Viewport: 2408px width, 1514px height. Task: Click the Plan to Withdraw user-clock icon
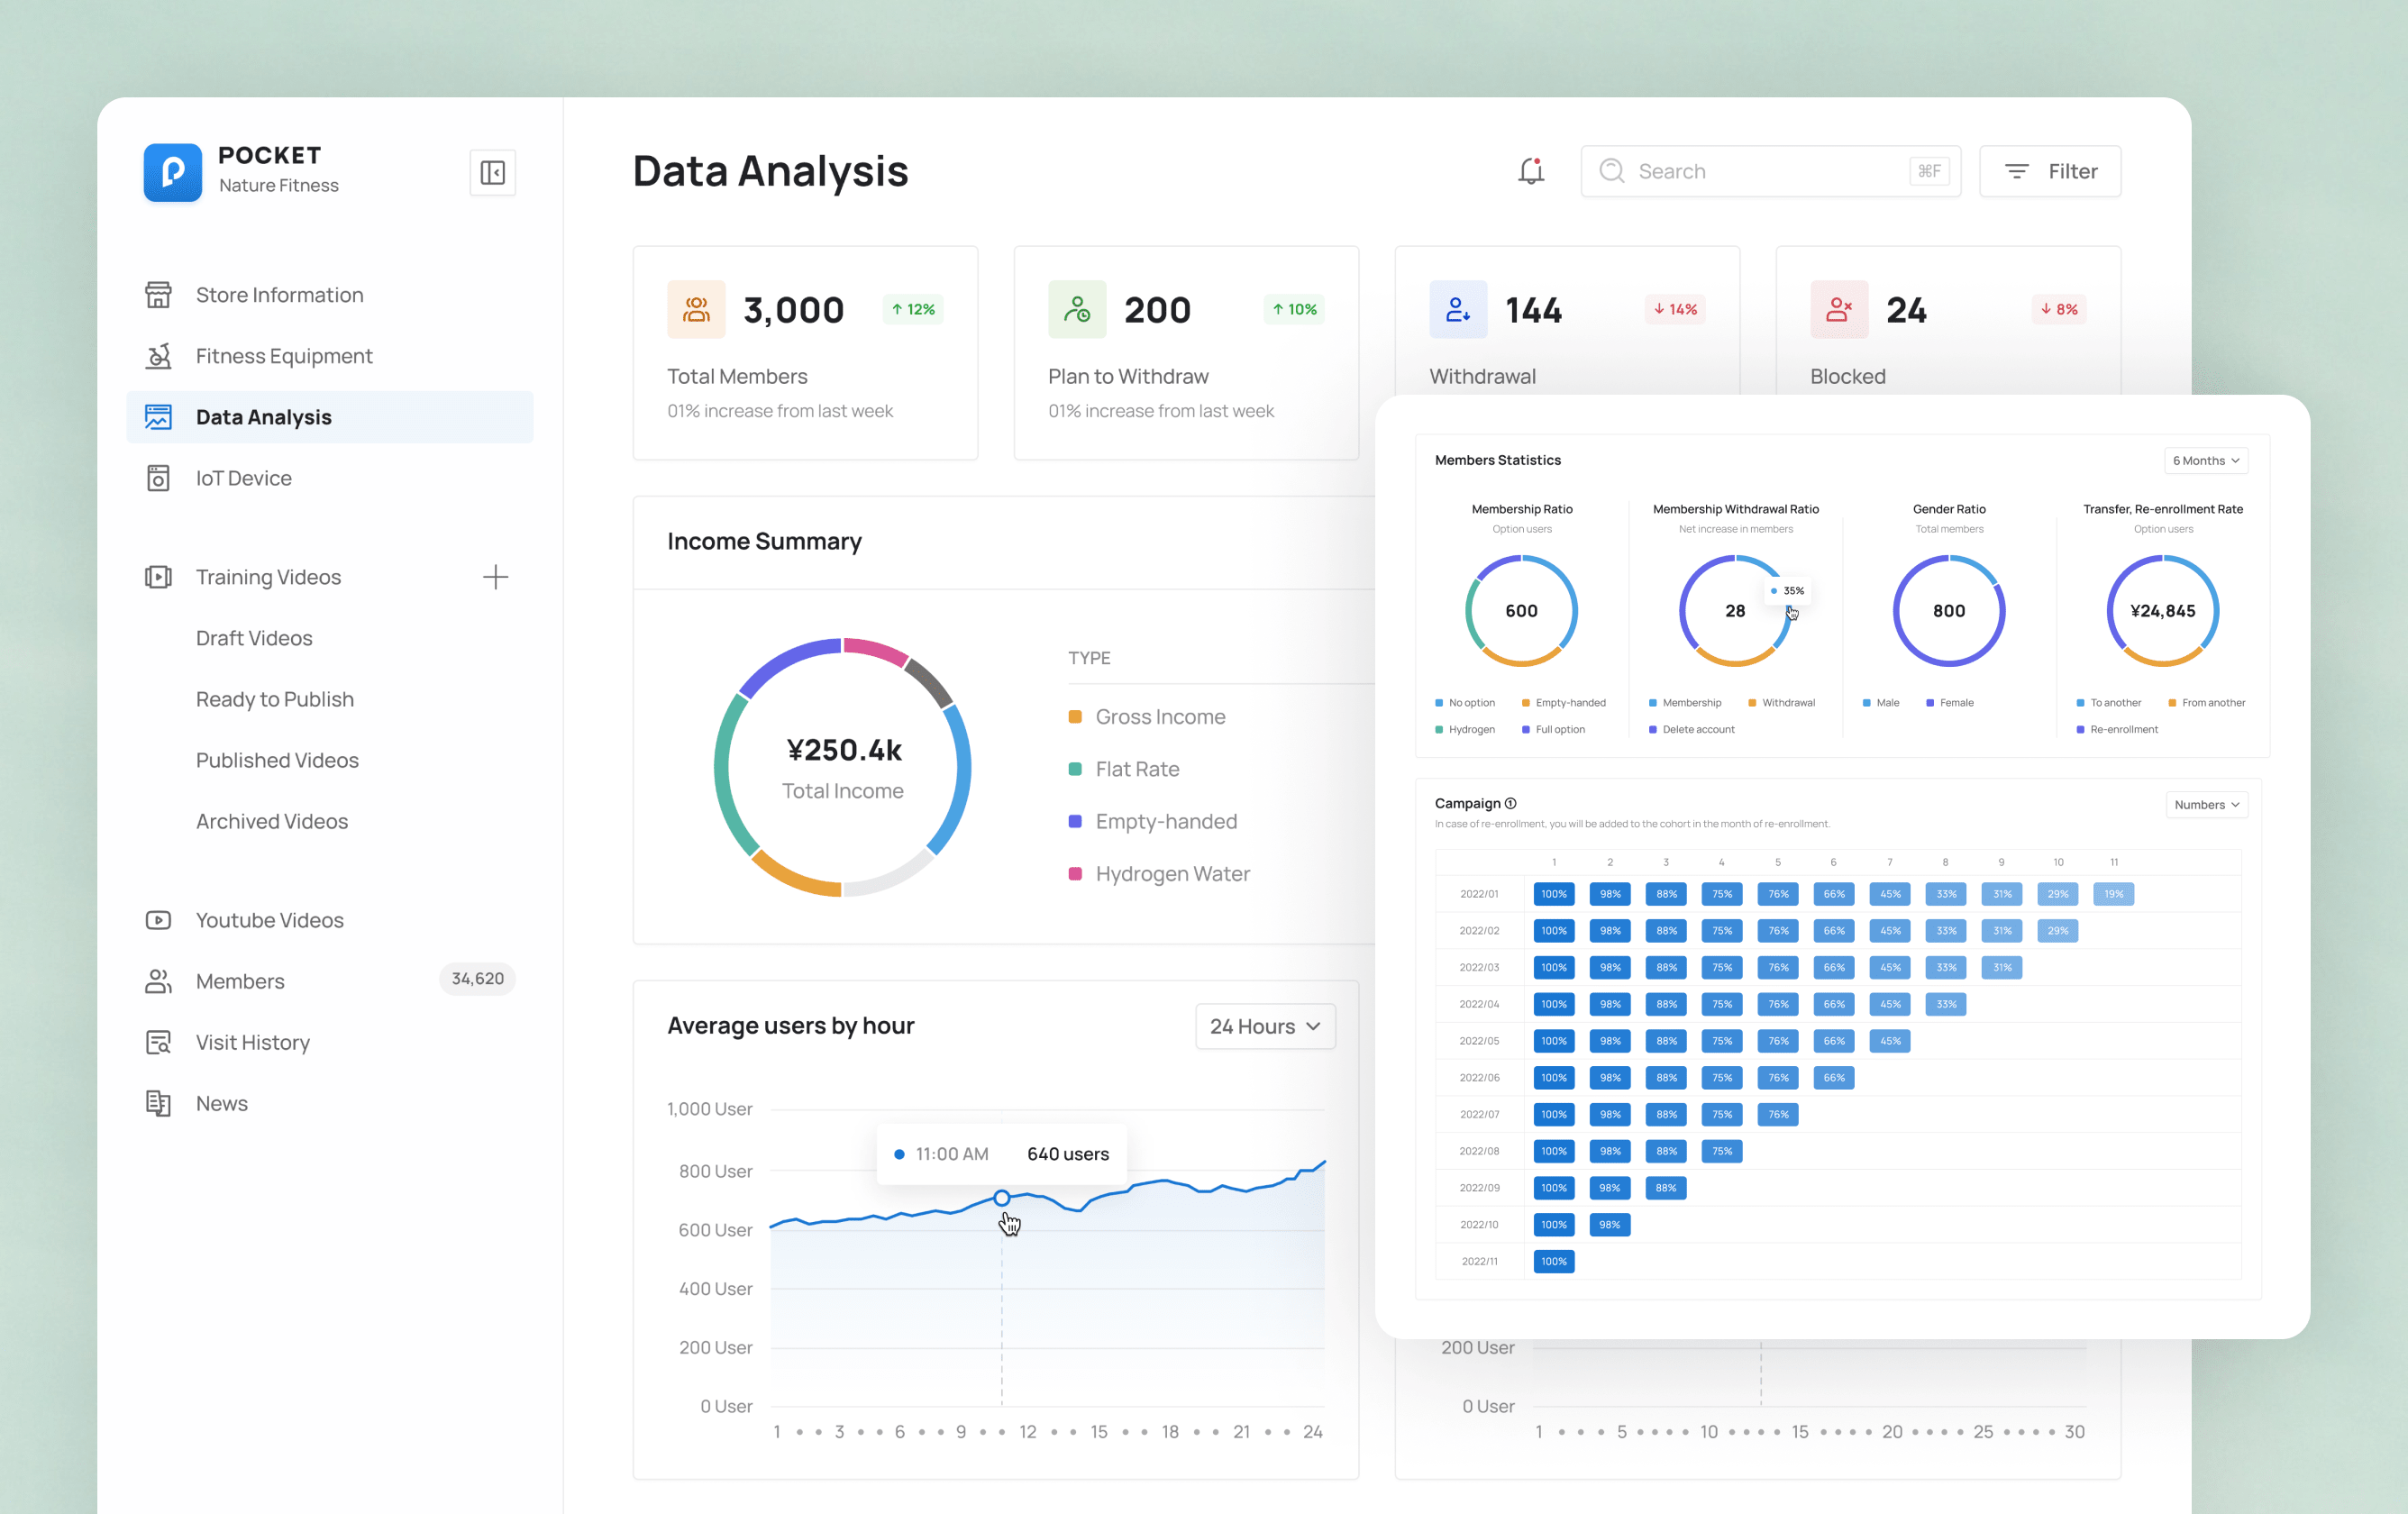pyautogui.click(x=1077, y=309)
